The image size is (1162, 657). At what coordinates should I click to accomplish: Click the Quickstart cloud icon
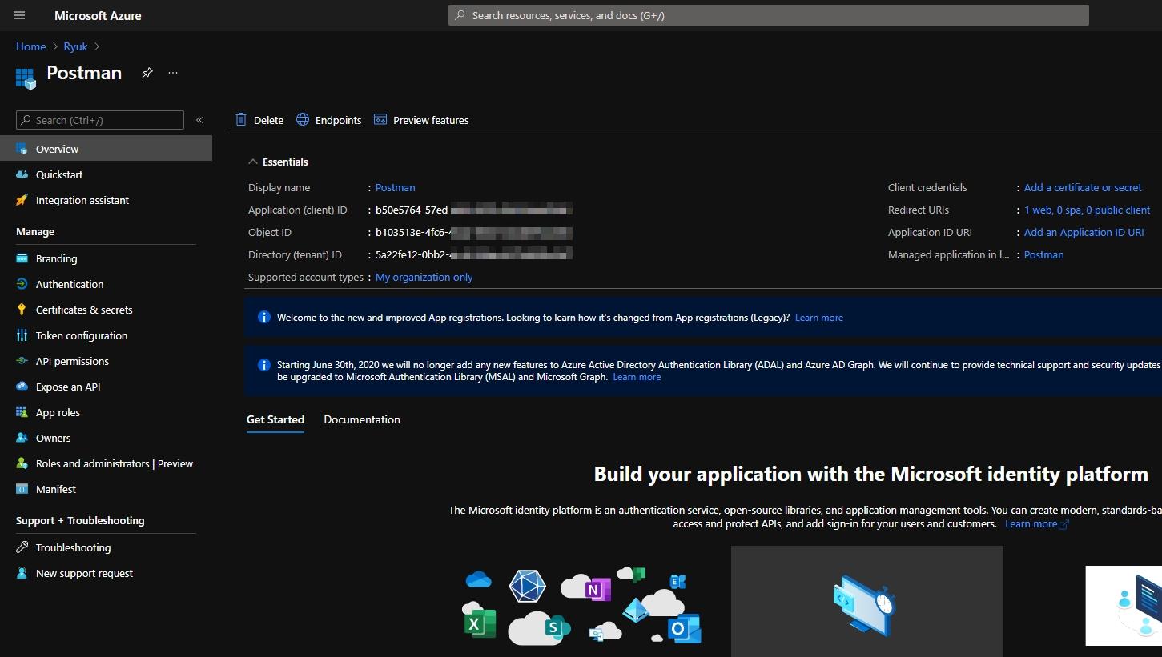click(22, 174)
